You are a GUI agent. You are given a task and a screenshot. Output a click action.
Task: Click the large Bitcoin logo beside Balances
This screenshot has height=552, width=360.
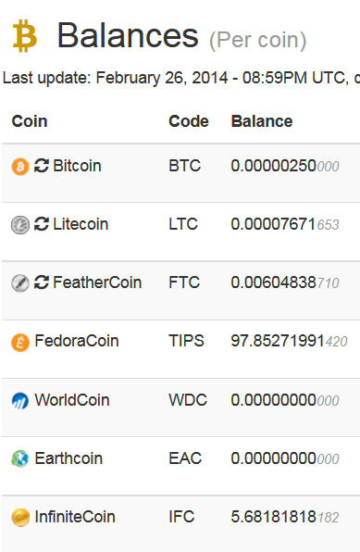(x=25, y=36)
